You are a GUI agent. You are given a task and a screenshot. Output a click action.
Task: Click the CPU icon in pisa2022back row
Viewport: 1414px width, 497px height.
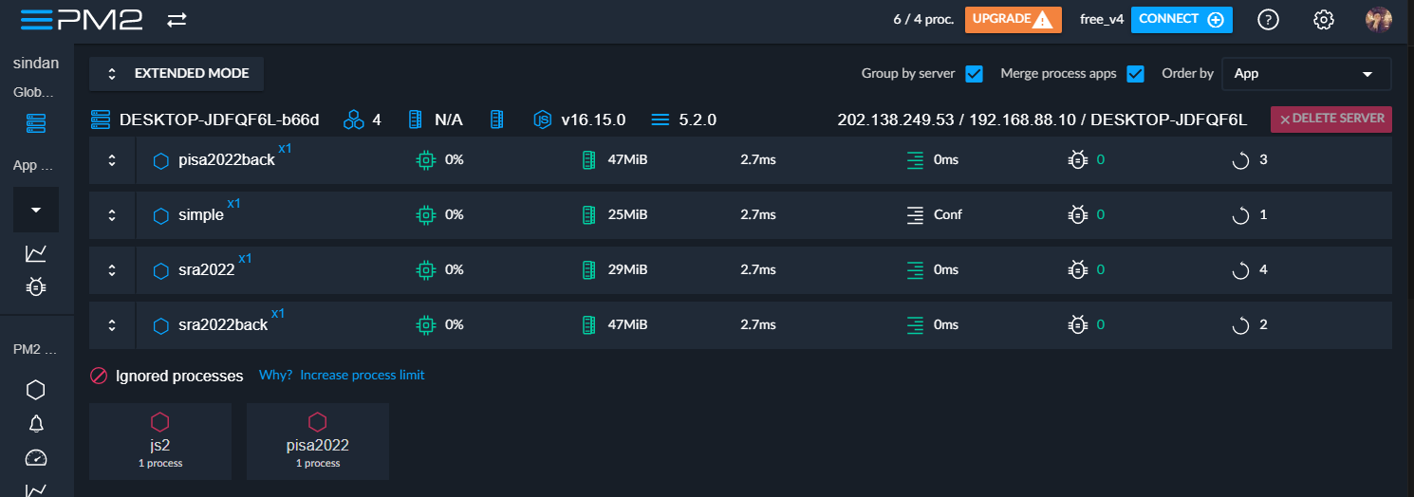tap(427, 160)
